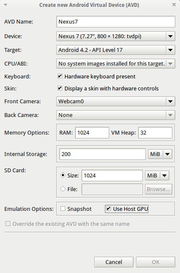The height and width of the screenshot is (273, 180).
Task: Select the SD Card File radio button
Action: tap(63, 189)
